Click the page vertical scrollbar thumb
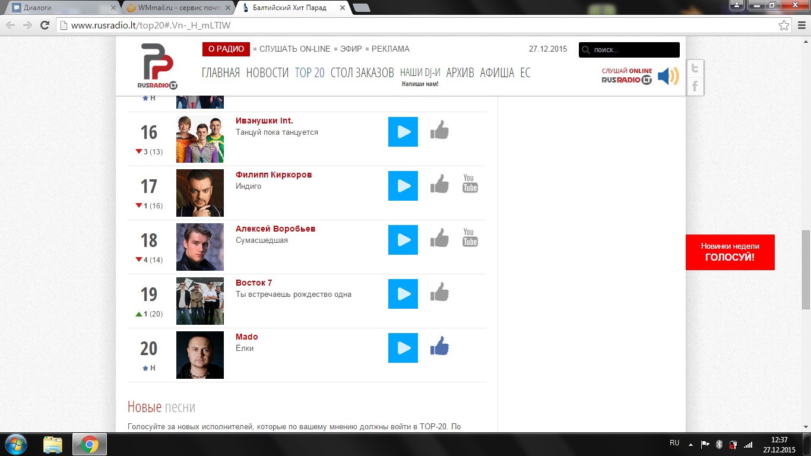 click(806, 270)
